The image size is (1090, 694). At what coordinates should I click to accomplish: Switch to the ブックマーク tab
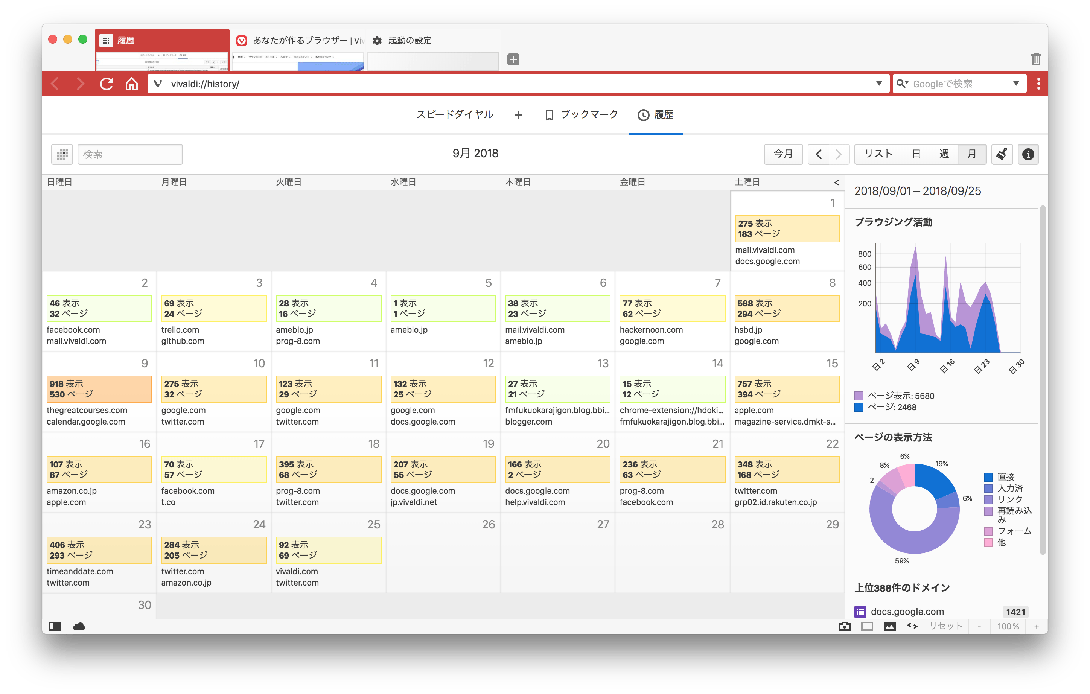pyautogui.click(x=582, y=115)
